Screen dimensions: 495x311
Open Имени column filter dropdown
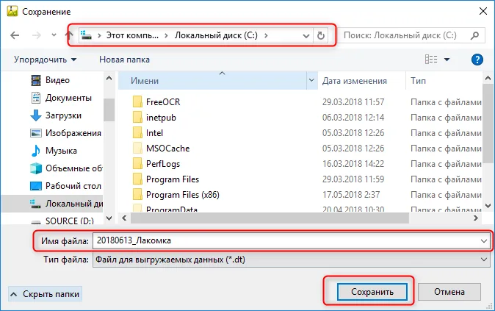(x=311, y=81)
